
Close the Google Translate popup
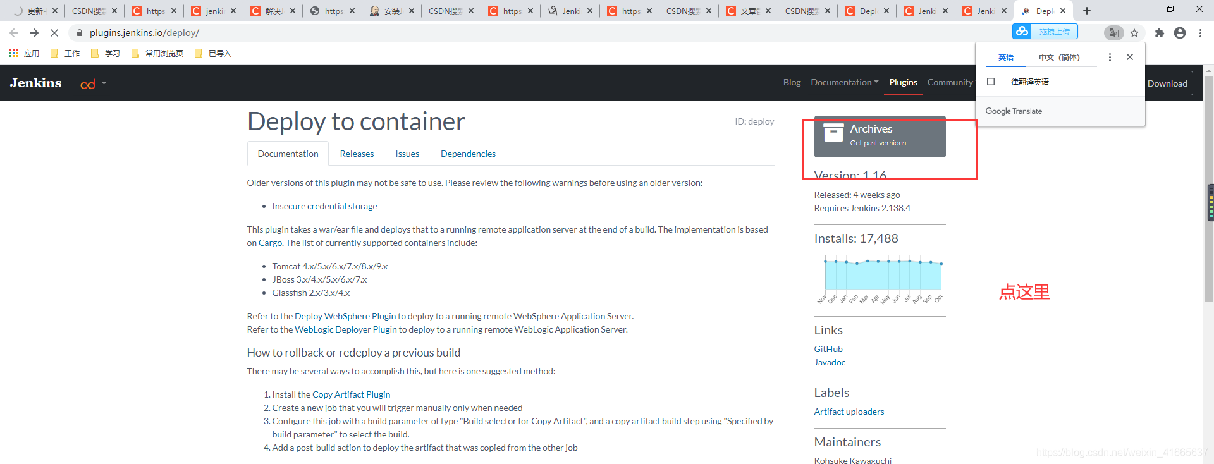pyautogui.click(x=1130, y=57)
